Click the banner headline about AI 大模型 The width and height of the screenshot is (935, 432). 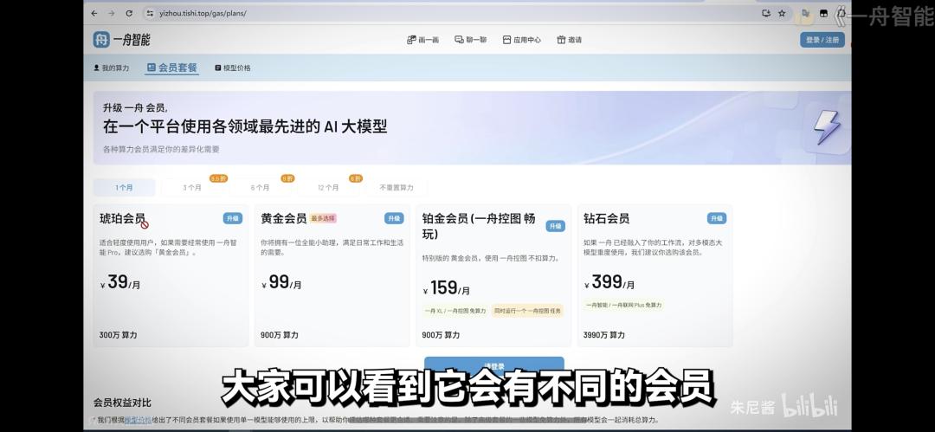pos(245,126)
